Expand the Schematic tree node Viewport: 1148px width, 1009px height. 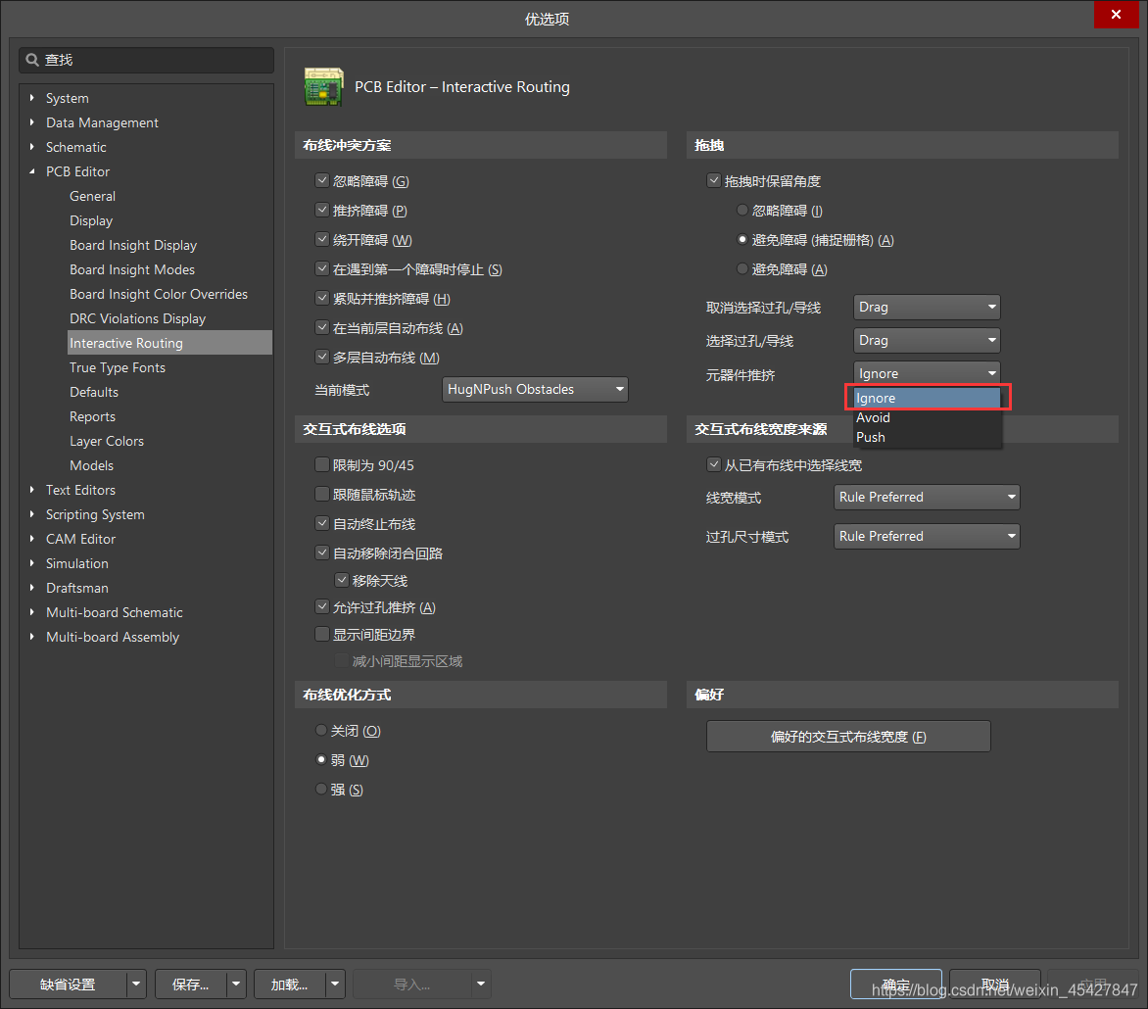point(31,146)
